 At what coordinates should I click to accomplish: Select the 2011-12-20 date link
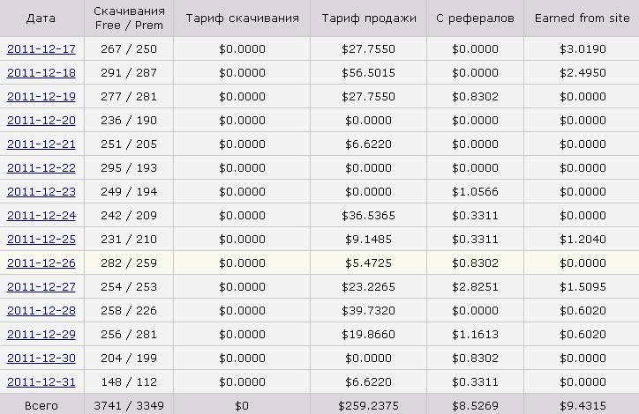pos(41,121)
